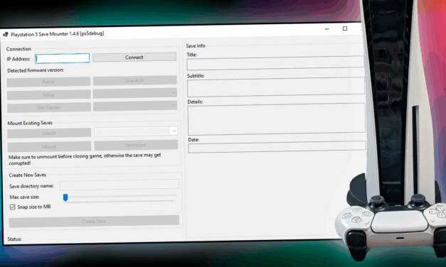Click the Create Save button

coord(94,221)
